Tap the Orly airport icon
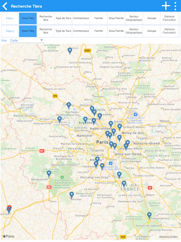The image size is (181, 242). click(110, 163)
